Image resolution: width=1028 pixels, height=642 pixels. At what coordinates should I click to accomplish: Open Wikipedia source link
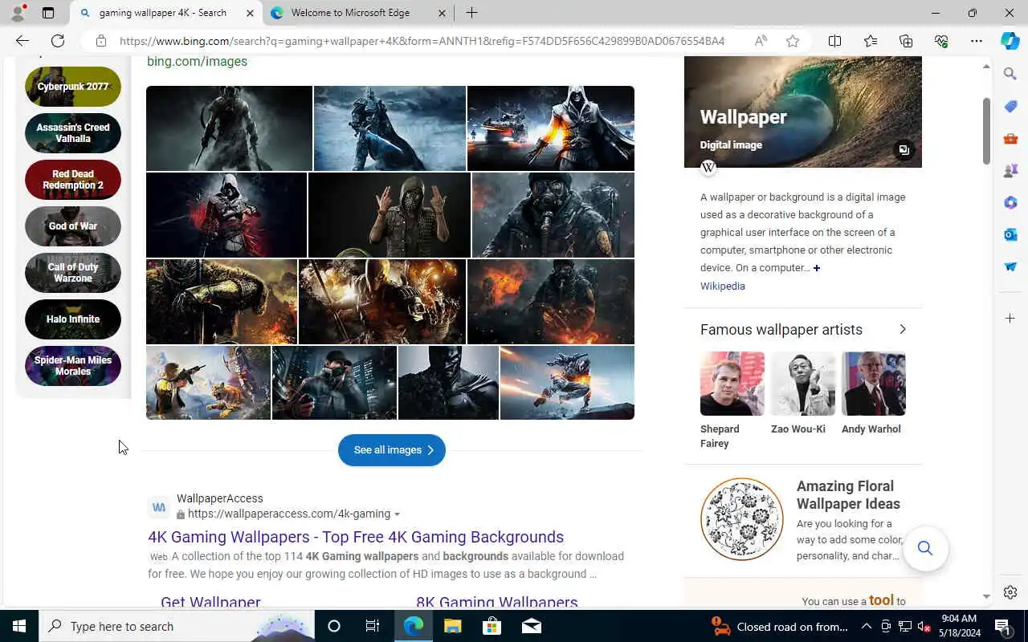point(723,286)
